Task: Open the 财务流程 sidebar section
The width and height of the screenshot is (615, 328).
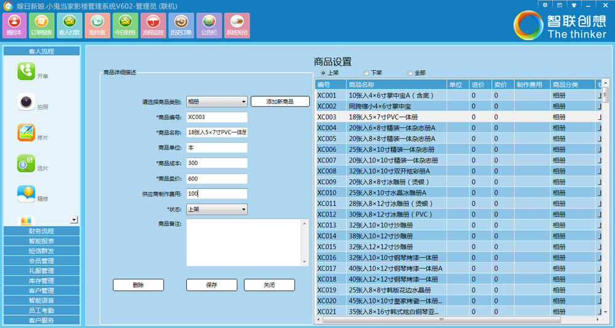Action: (x=42, y=231)
